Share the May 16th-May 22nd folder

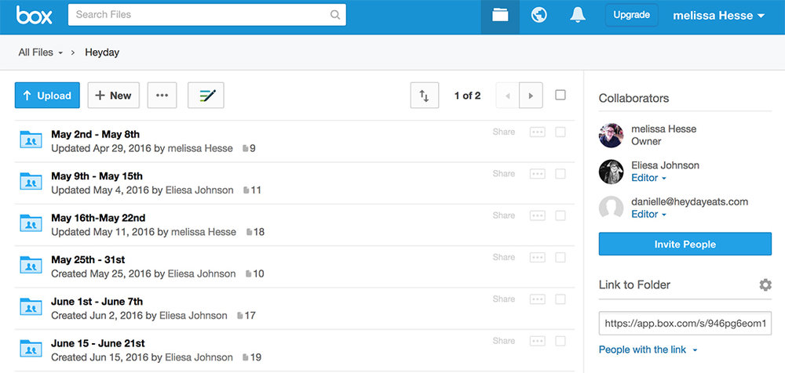pyautogui.click(x=504, y=215)
